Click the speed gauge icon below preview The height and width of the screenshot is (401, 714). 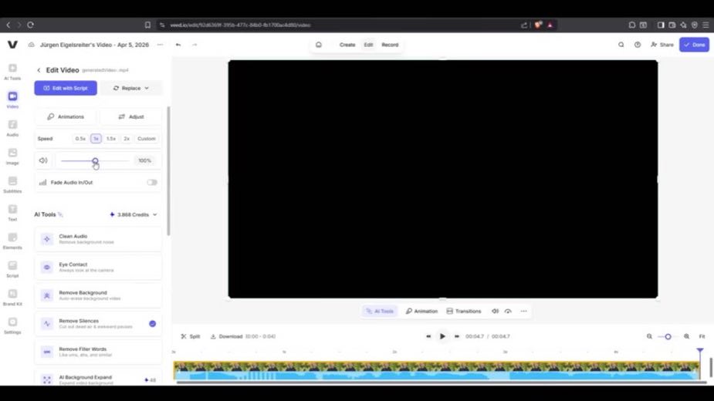point(508,312)
